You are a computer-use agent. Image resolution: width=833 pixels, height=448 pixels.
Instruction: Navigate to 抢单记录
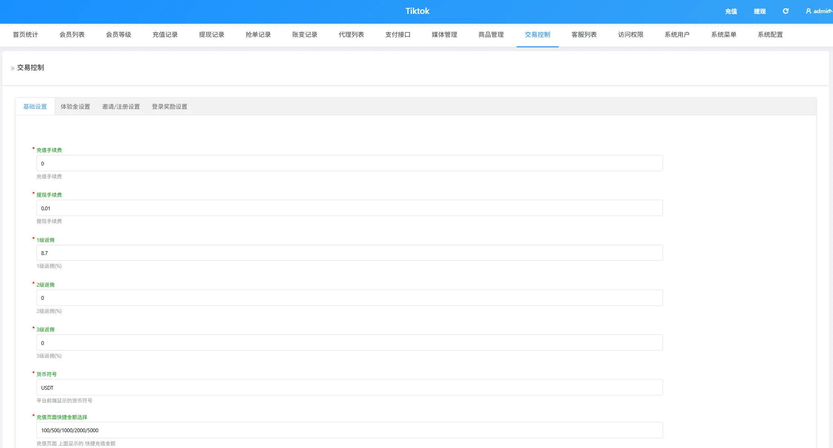[258, 35]
